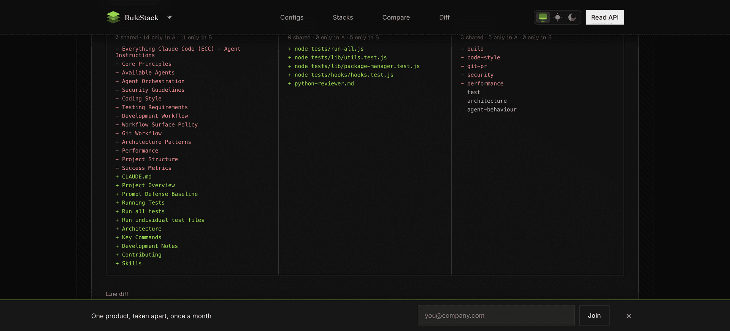Select the shared 'architecture' entry
Image resolution: width=730 pixels, height=331 pixels.
[487, 101]
